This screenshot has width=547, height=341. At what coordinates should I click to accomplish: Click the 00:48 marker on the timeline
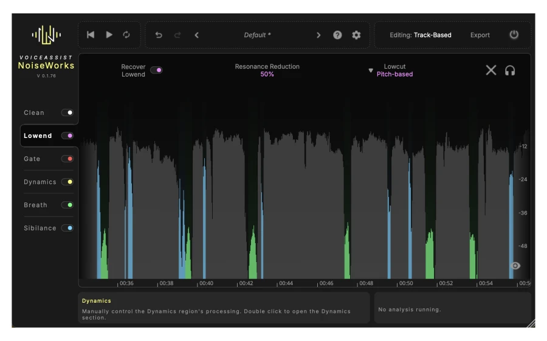pos(366,283)
